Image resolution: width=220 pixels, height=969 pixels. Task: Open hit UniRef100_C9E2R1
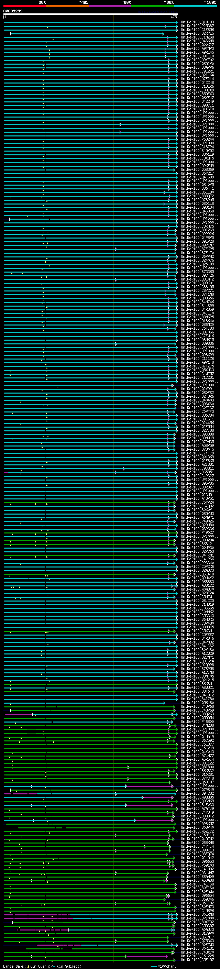pyautogui.click(x=197, y=71)
